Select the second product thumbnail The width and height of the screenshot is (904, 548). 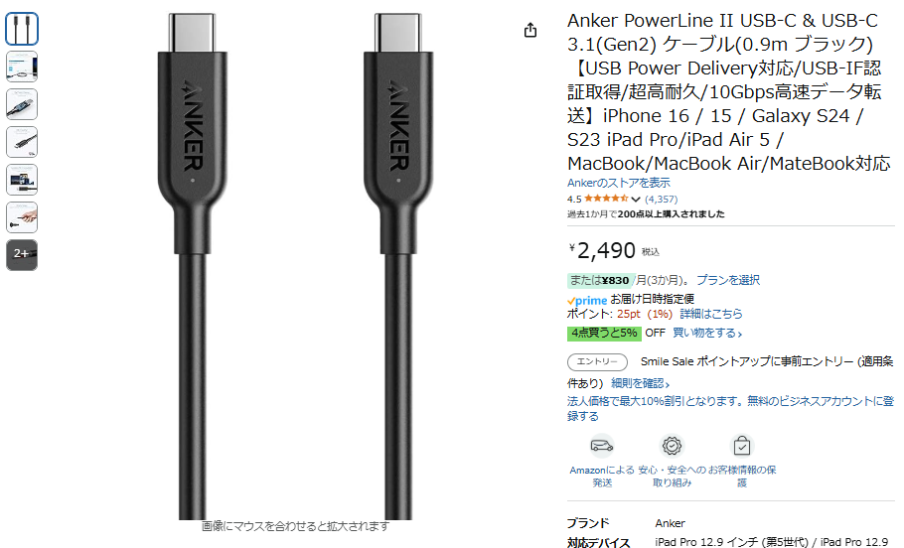point(22,67)
